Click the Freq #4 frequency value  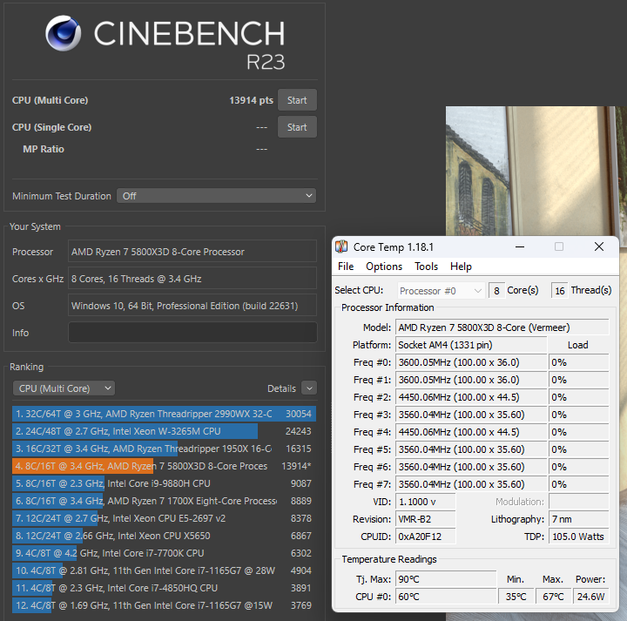(470, 432)
